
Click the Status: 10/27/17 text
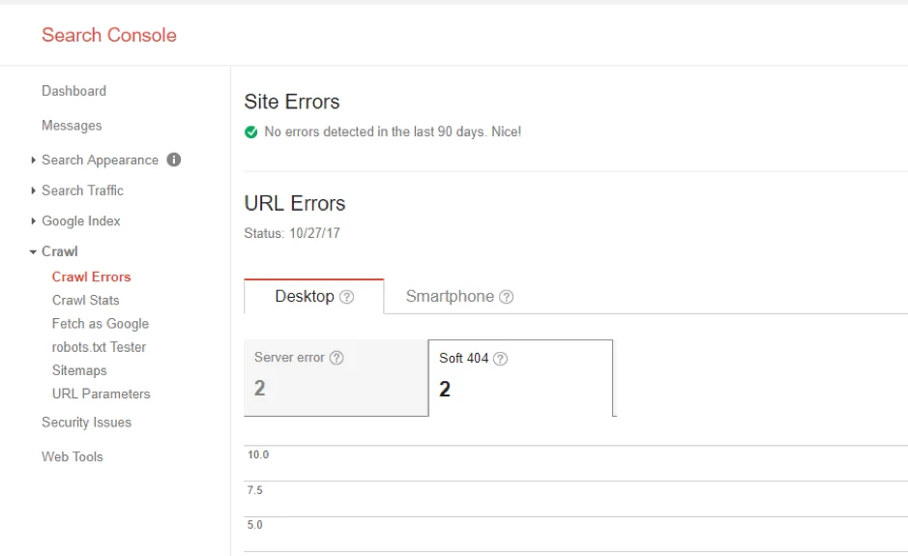pos(292,233)
